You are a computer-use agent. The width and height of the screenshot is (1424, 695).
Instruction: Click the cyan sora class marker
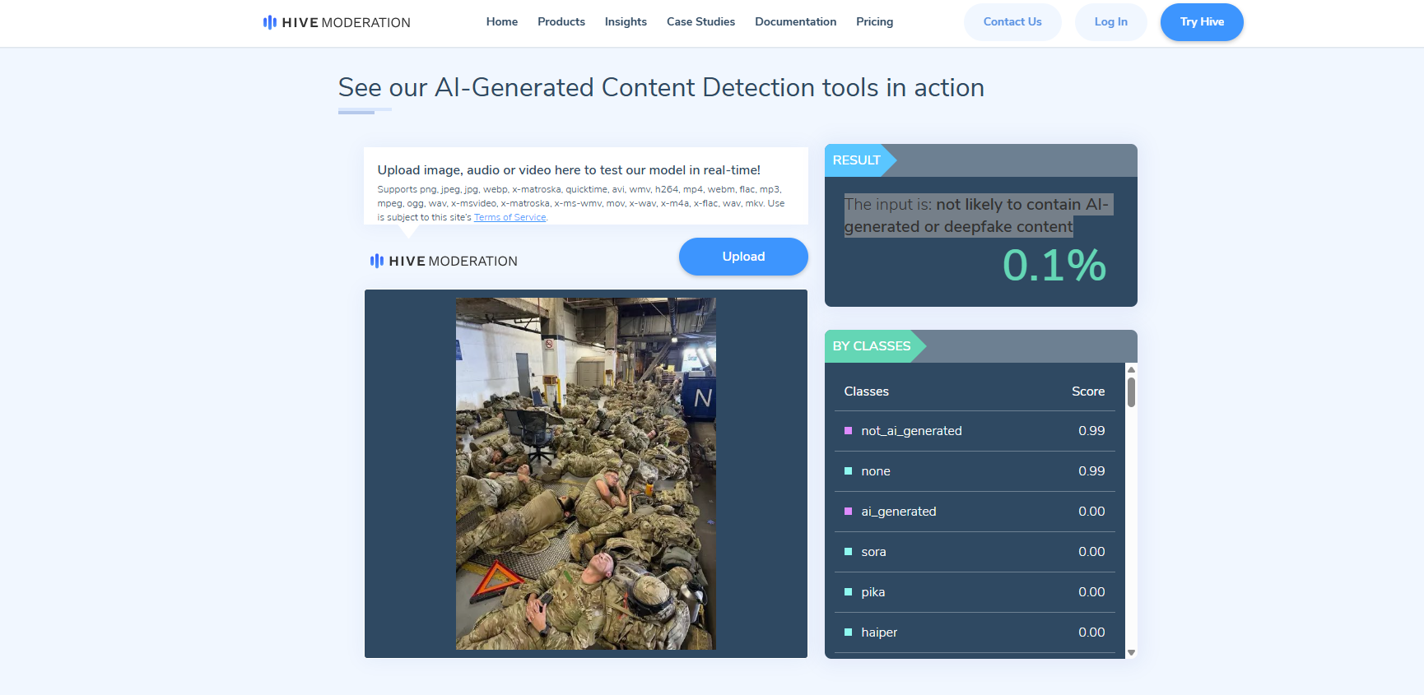[x=848, y=552]
